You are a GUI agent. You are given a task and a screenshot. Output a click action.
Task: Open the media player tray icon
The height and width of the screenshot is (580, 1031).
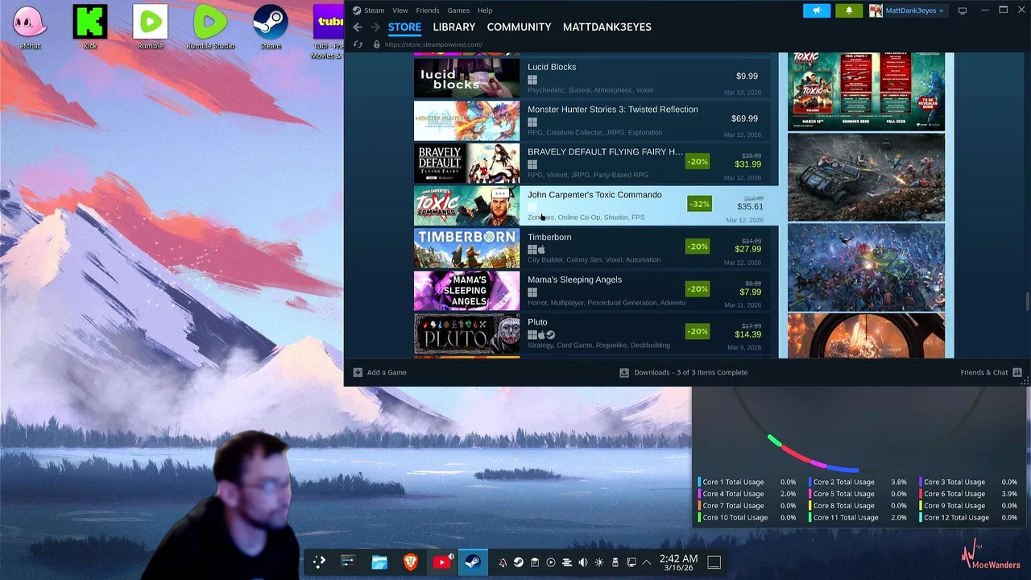pos(551,562)
